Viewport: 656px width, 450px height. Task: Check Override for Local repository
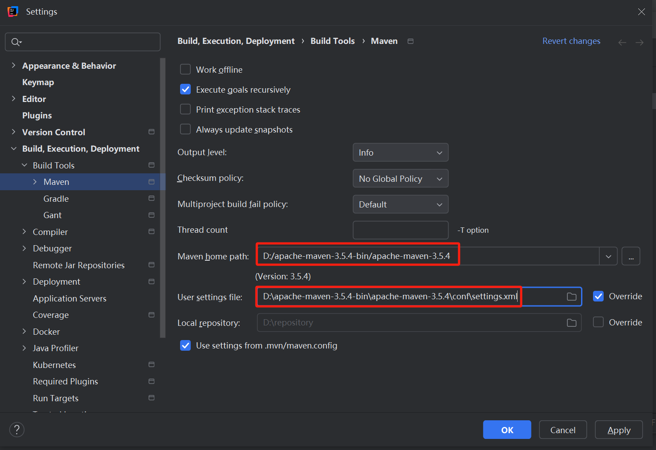coord(598,322)
